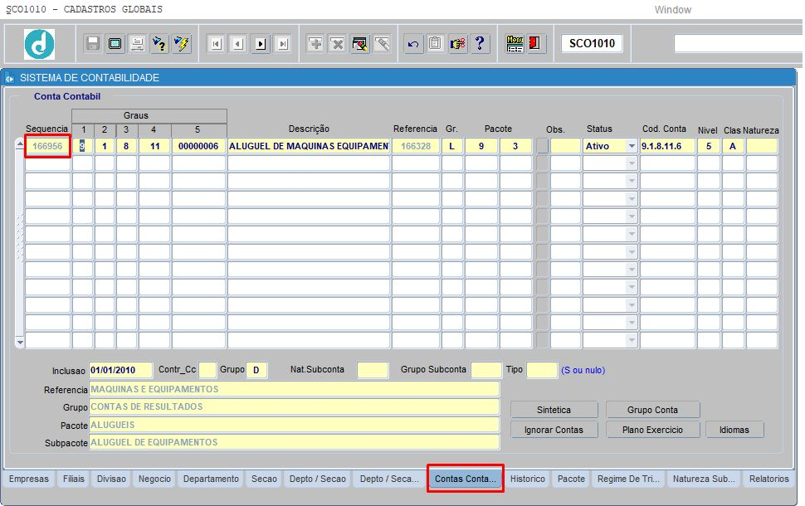Click the Grupo field containing D

point(256,370)
